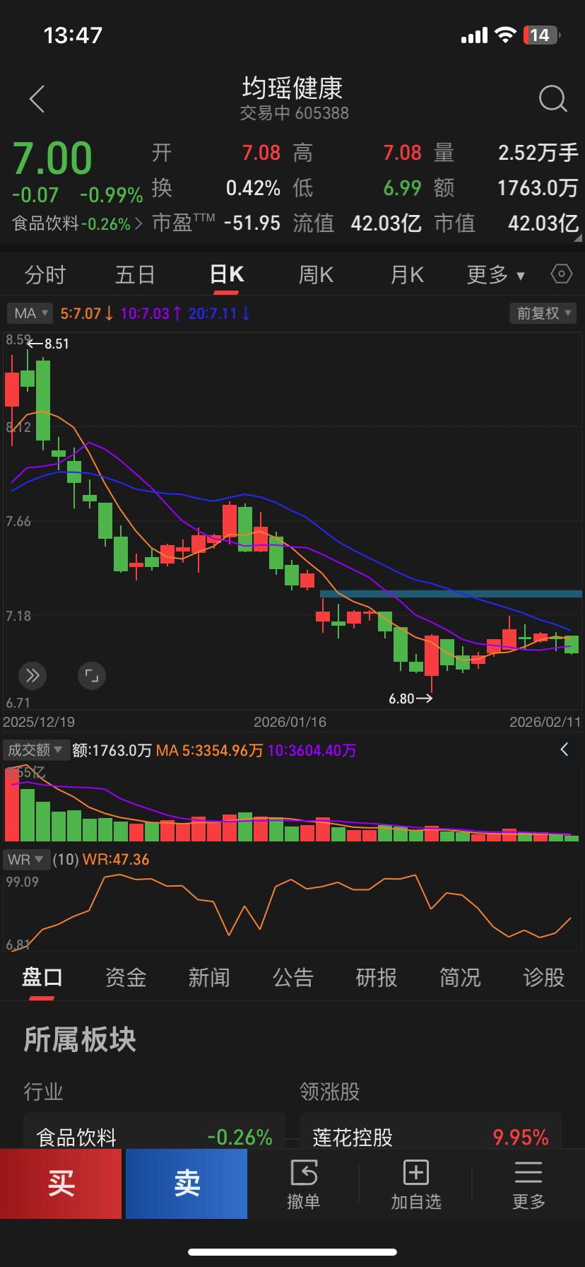The width and height of the screenshot is (585, 1267).
Task: Open the 资金 tab
Action: click(126, 978)
